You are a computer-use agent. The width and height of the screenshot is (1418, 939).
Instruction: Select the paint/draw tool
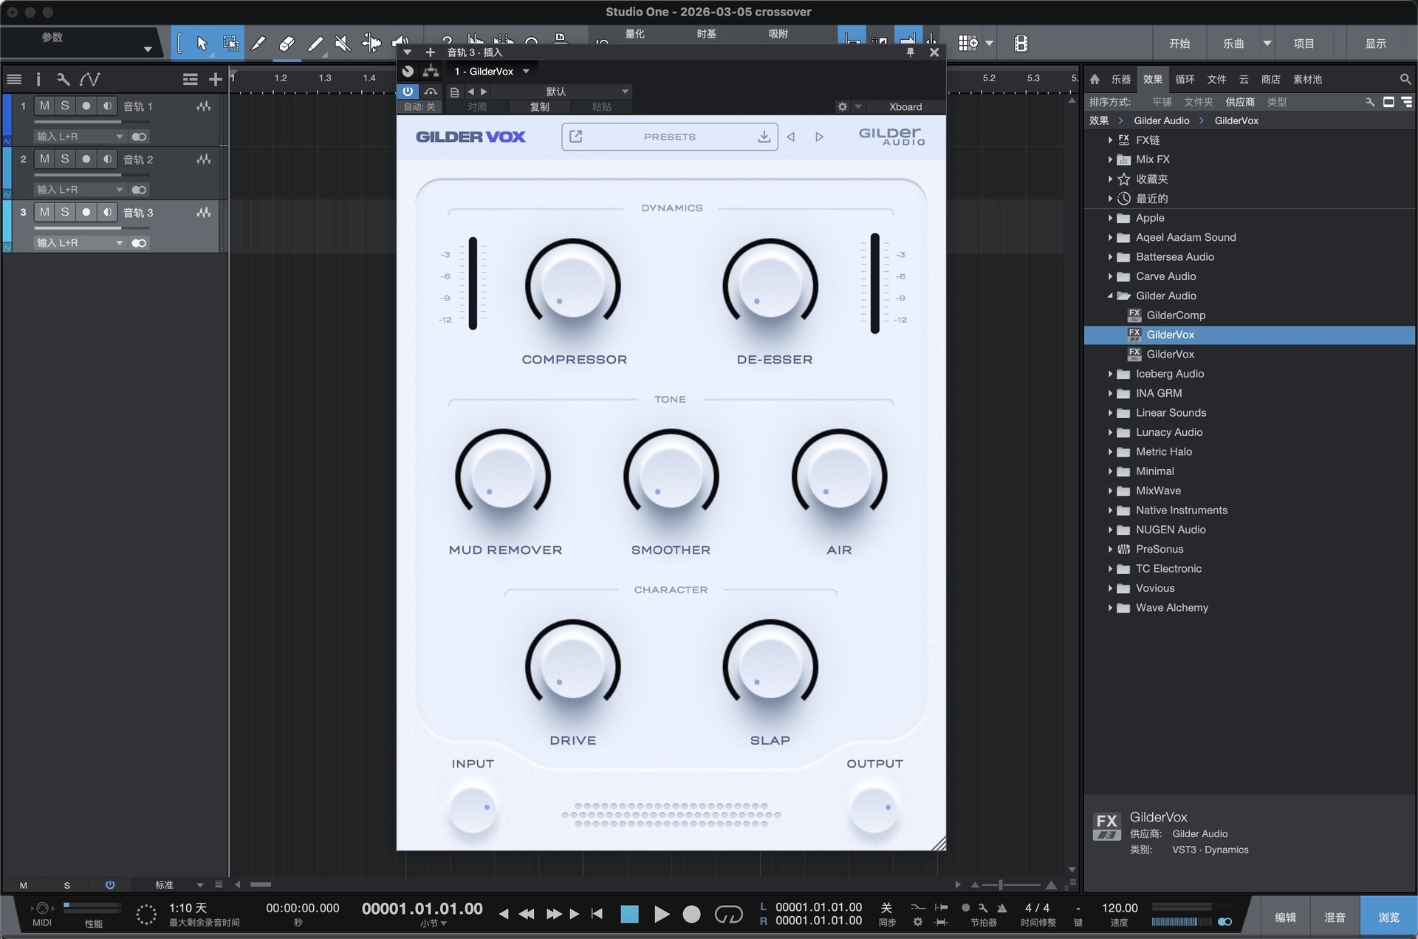315,43
